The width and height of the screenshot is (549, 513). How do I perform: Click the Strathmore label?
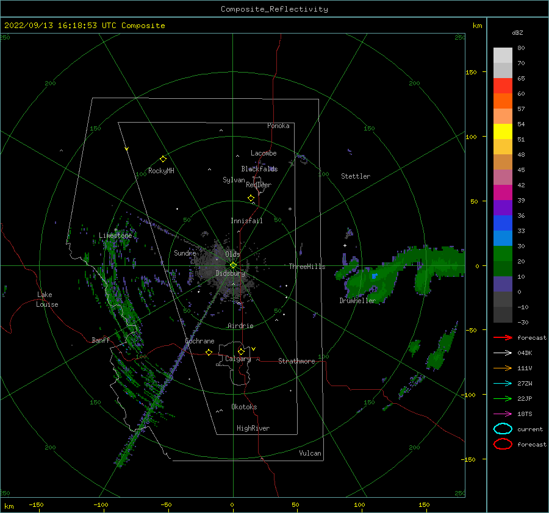click(x=296, y=361)
